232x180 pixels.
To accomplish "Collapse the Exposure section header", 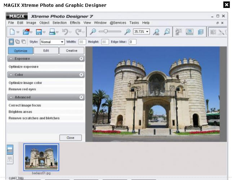I will click(x=46, y=59).
